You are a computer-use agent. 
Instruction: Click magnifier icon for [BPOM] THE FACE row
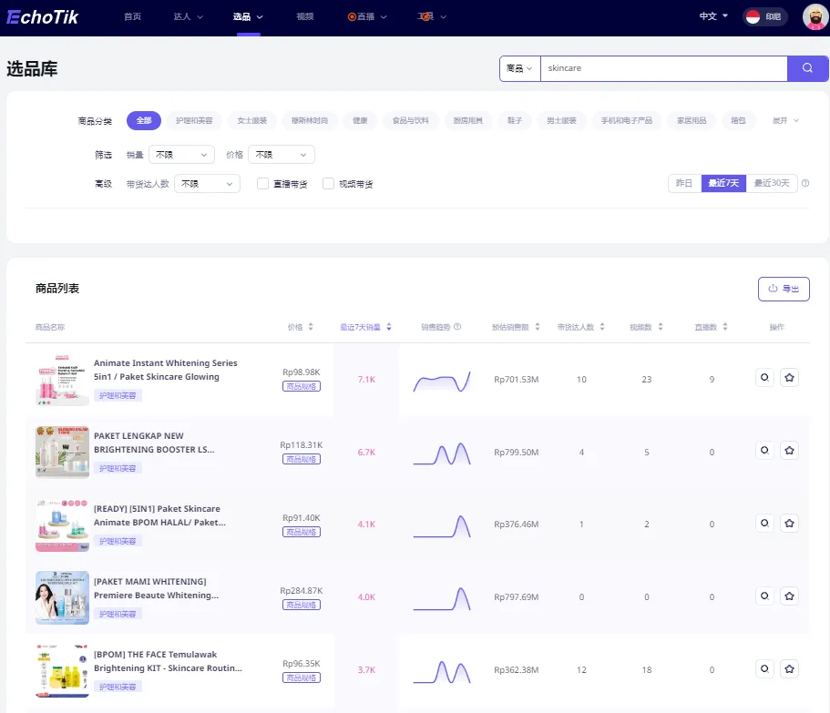(x=765, y=669)
